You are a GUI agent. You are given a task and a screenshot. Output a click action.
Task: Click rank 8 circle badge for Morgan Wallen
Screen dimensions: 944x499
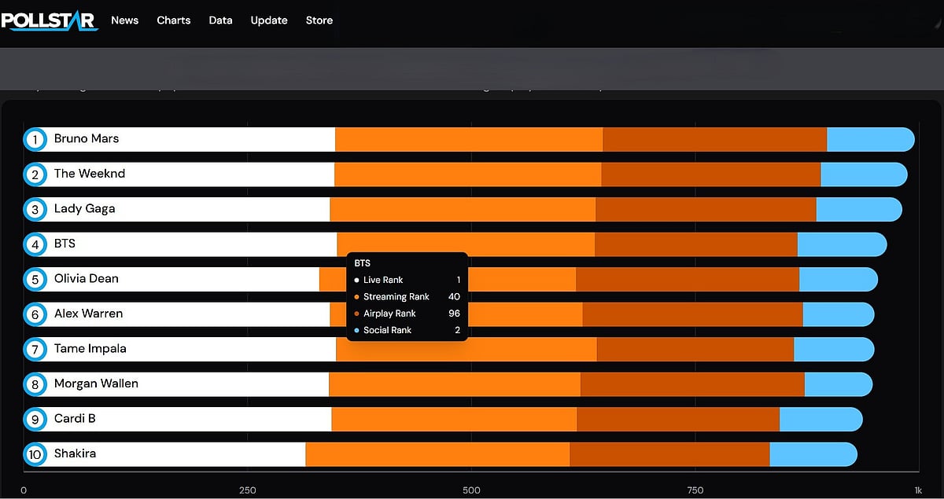pyautogui.click(x=35, y=384)
